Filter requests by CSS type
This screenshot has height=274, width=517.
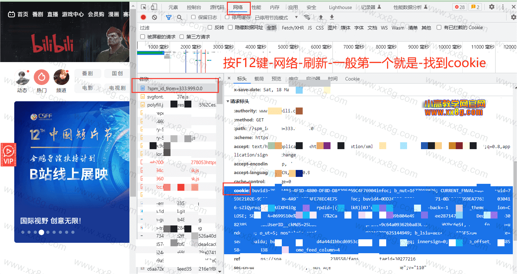point(320,28)
